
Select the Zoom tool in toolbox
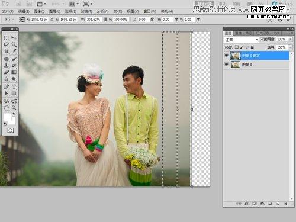pos(14,108)
